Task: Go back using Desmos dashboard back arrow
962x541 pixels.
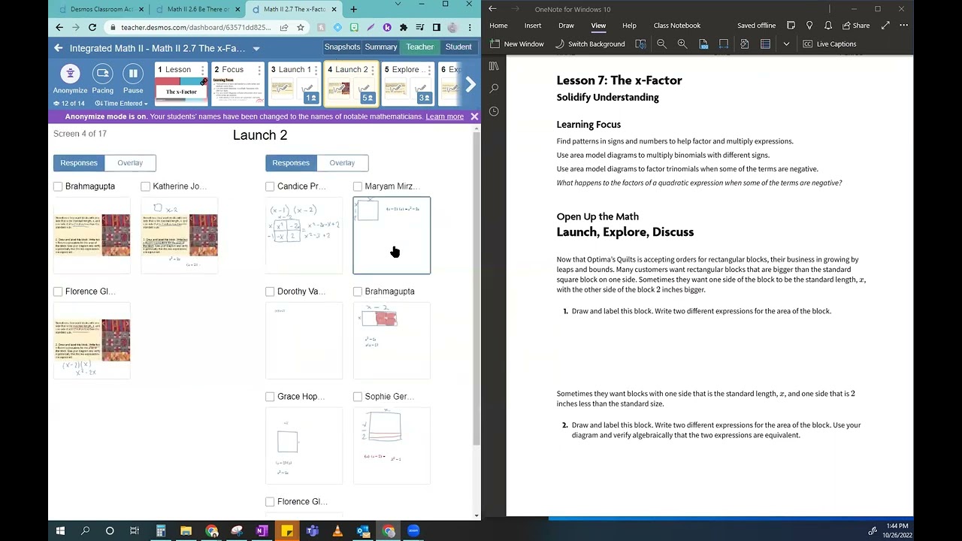Action: [59, 47]
